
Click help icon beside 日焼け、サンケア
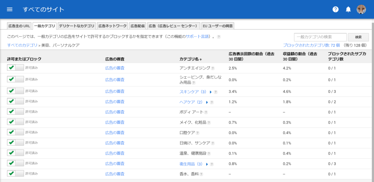tap(213, 143)
